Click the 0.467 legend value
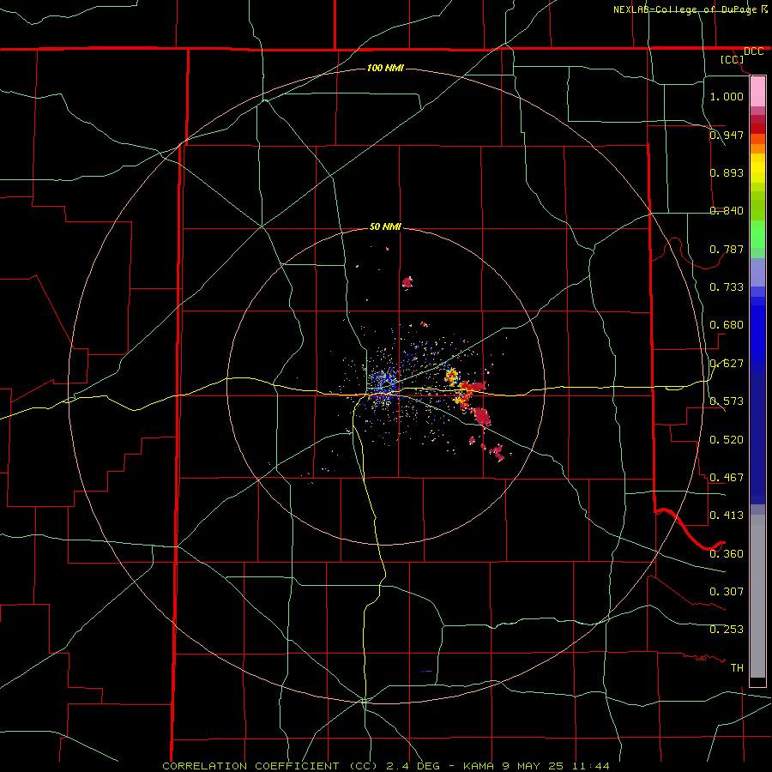This screenshot has height=772, width=772. (x=727, y=478)
